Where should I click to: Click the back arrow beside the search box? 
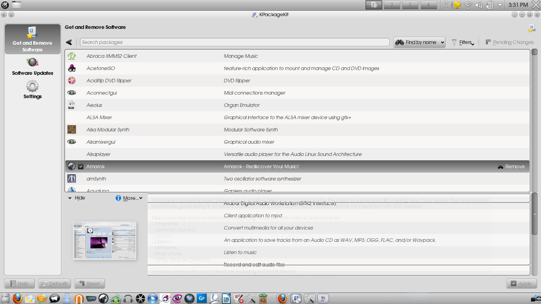pos(69,42)
